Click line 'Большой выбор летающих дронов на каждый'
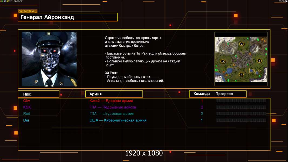The height and width of the screenshot is (162, 288). tap(143, 61)
